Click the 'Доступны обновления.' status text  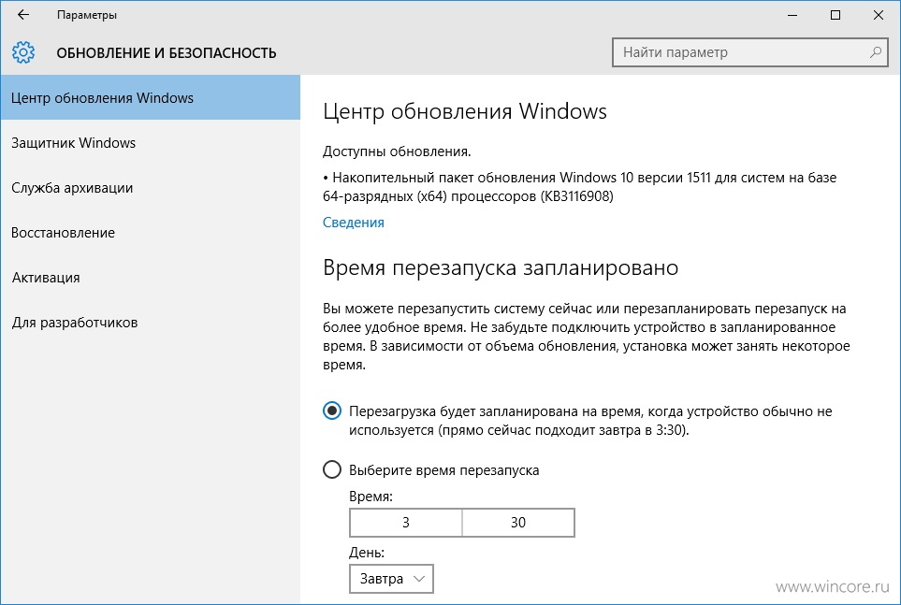coord(397,151)
